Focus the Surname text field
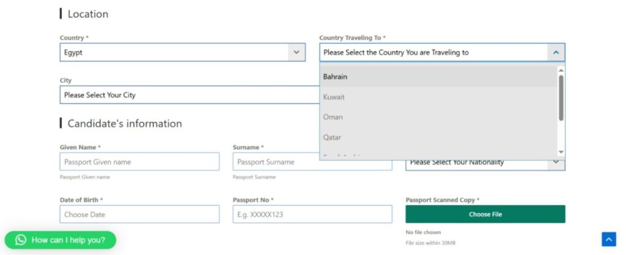626x255 pixels. [312, 162]
